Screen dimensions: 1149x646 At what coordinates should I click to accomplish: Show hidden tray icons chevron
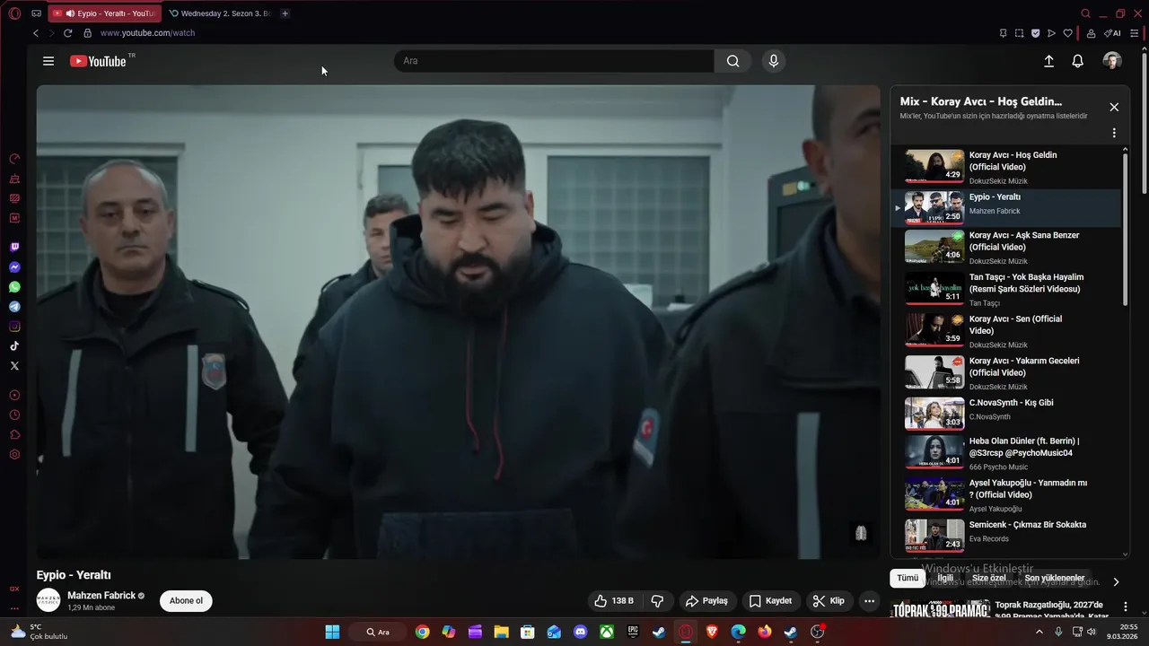1039,632
